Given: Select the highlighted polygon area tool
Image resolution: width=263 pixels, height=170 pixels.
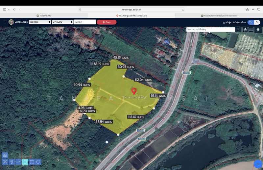Looking at the screenshot, I should pos(25,162).
